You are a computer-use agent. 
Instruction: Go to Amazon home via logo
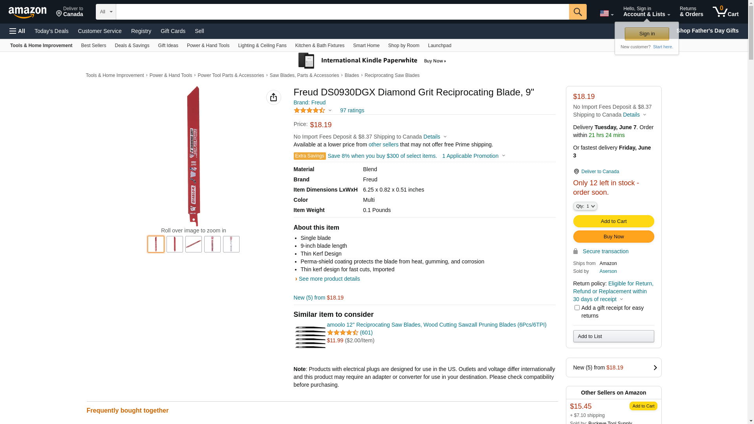tap(27, 12)
